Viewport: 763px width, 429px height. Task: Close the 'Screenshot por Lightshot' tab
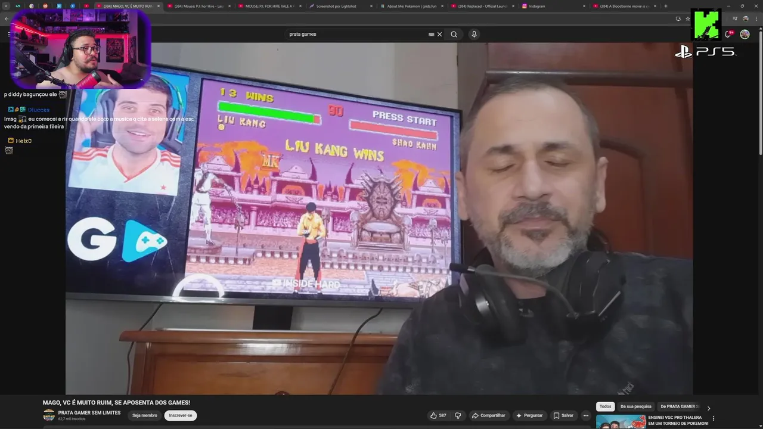click(371, 6)
